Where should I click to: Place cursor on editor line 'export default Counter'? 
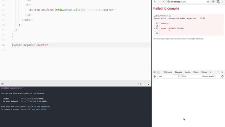pyautogui.click(x=30, y=45)
